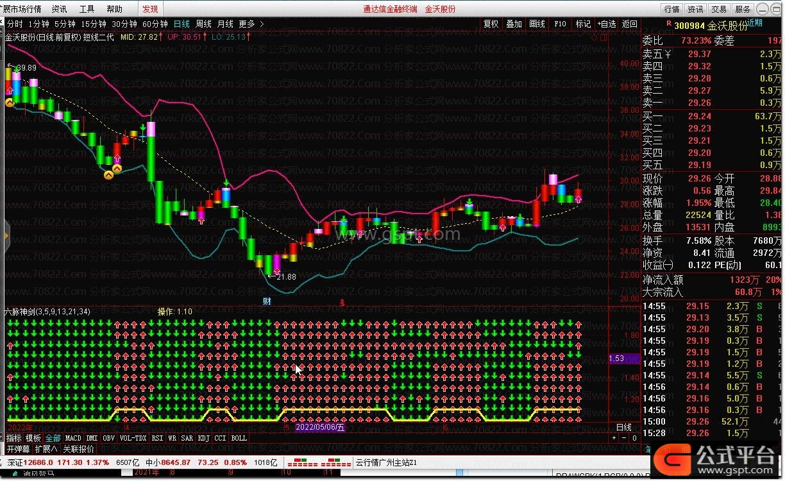The width and height of the screenshot is (785, 481).
Task: Switch indicator to CCI
Action: click(220, 438)
